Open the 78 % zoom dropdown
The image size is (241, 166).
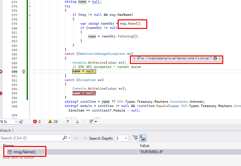click(16, 122)
